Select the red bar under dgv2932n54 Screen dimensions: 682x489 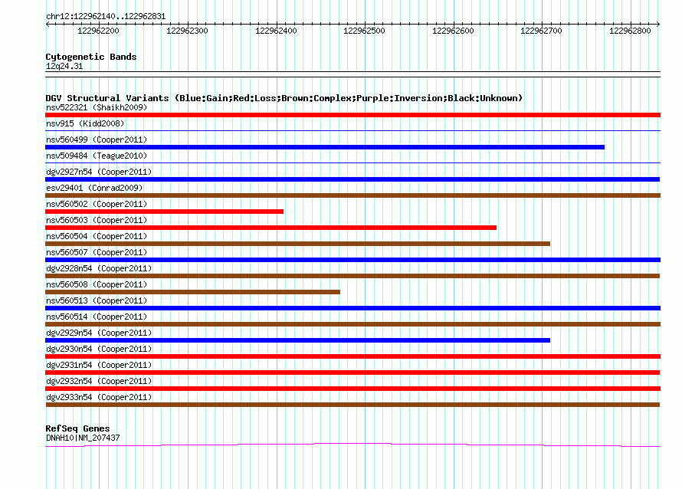(352, 389)
